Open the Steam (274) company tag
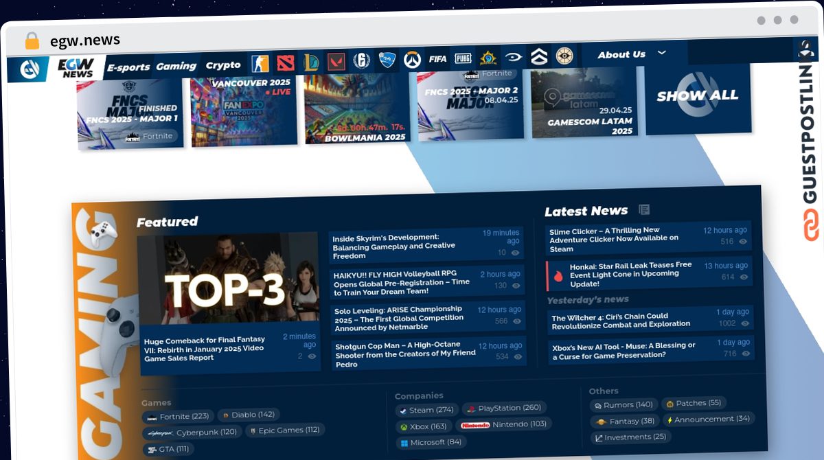Image resolution: width=824 pixels, height=460 pixels. point(427,410)
